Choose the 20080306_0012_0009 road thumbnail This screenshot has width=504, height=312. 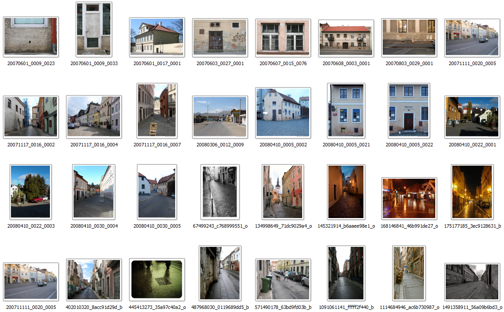click(220, 117)
